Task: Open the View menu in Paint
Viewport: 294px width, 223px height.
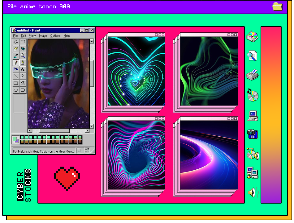Action: tap(32, 36)
